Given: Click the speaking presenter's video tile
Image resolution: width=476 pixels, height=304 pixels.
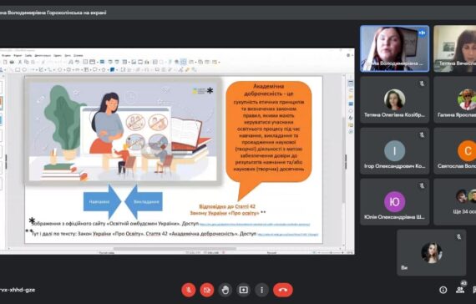Looking at the screenshot, I should (x=395, y=48).
